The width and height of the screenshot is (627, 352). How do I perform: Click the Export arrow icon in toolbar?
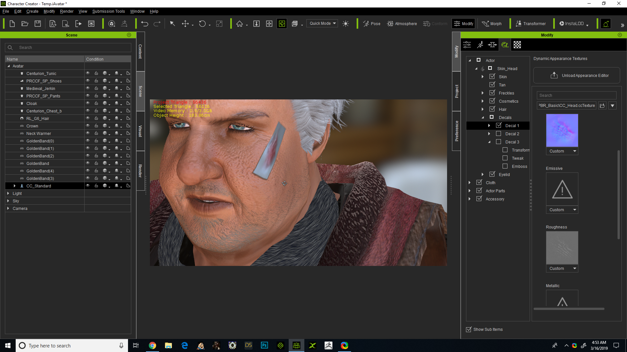point(78,24)
